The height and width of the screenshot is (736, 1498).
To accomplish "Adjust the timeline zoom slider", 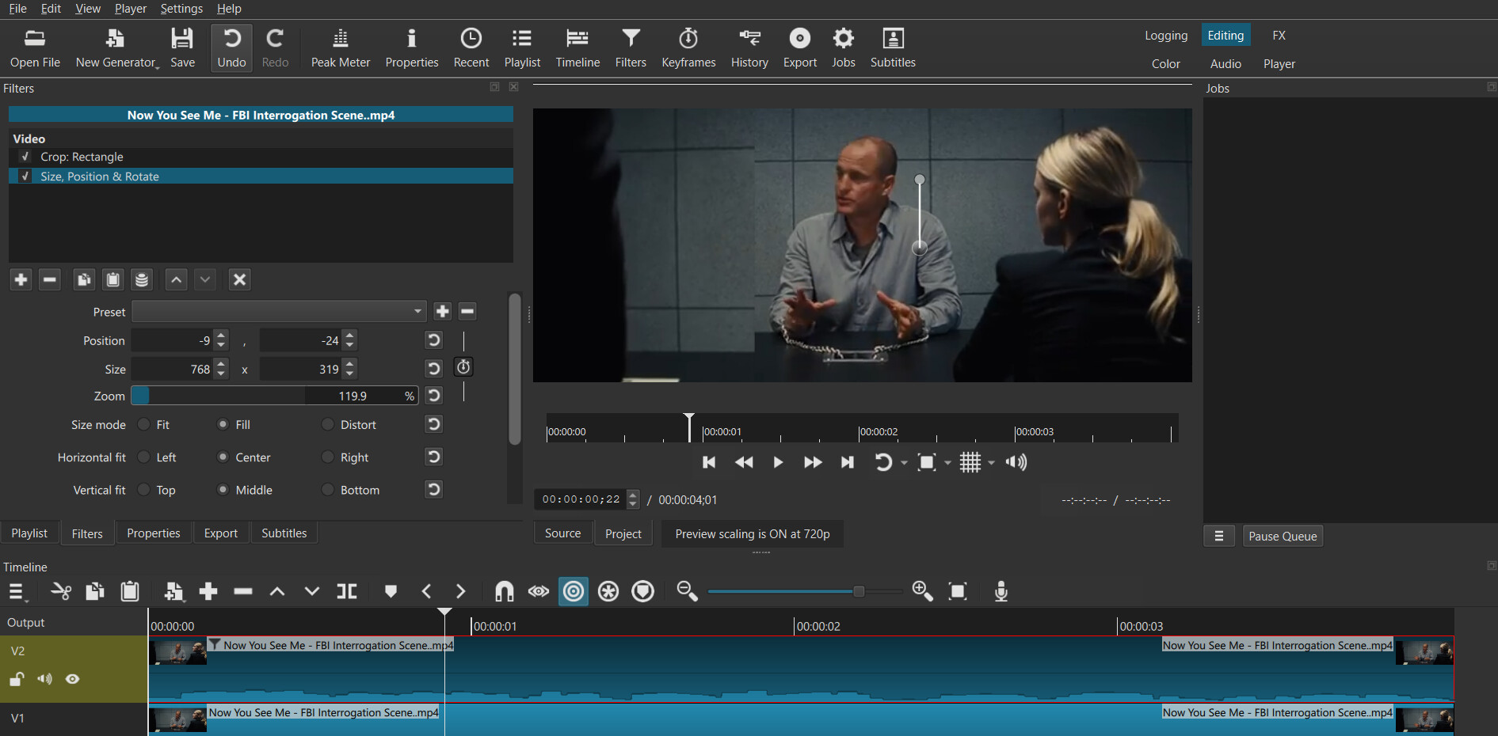I will 859,591.
